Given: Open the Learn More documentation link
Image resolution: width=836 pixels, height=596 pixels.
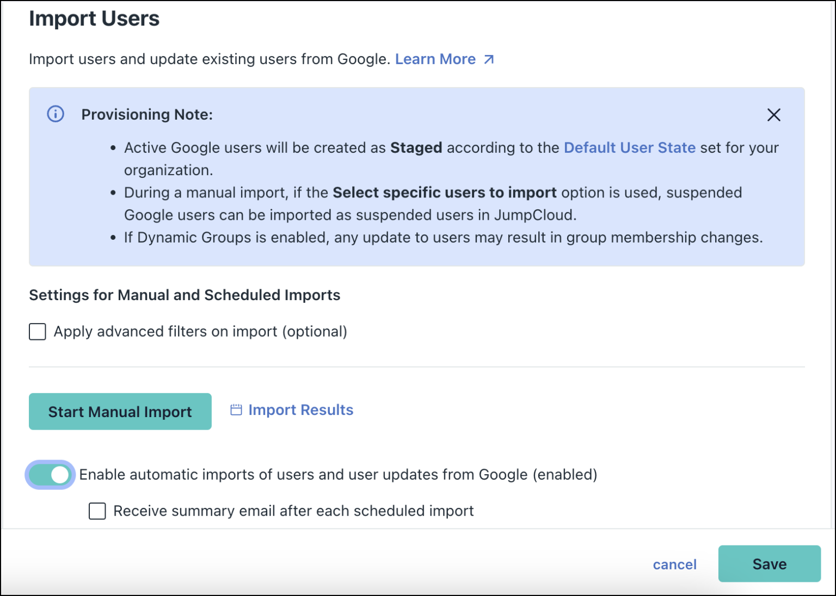Looking at the screenshot, I should pos(435,59).
